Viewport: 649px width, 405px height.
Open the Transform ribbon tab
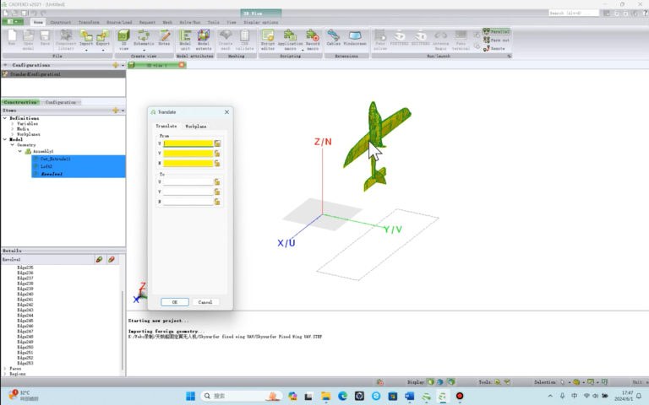[x=89, y=22]
